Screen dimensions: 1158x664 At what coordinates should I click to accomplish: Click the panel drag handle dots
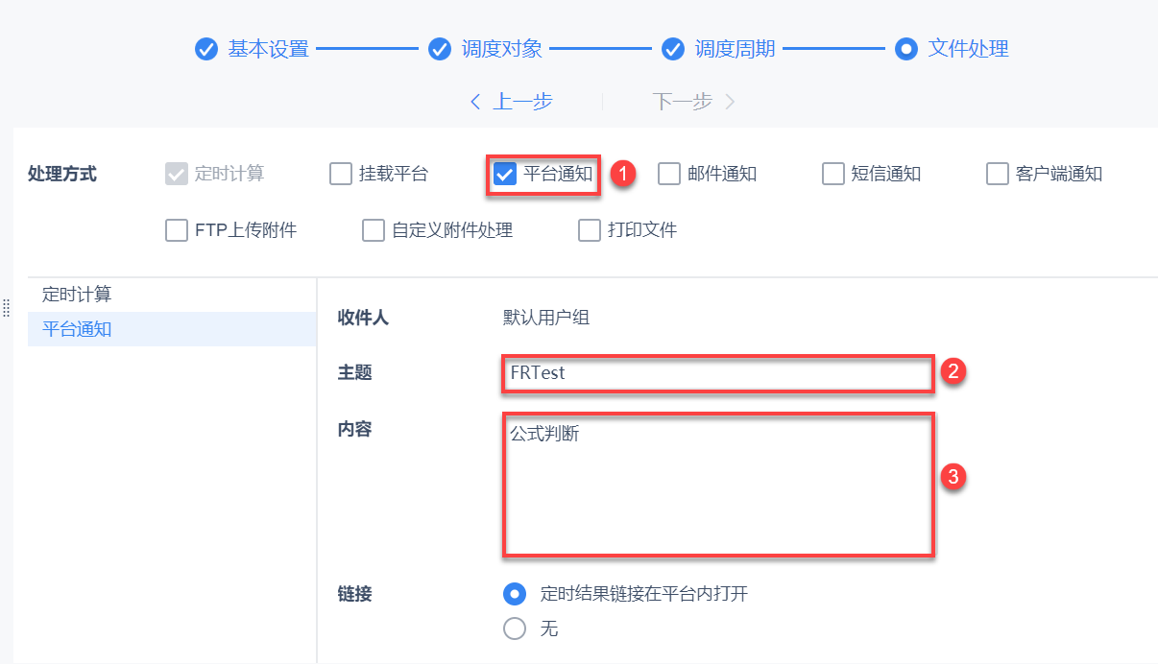[6, 308]
